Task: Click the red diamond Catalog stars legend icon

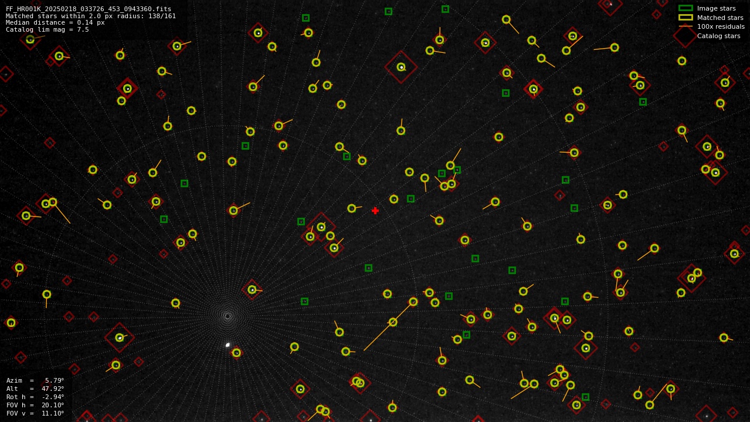Action: tap(685, 36)
